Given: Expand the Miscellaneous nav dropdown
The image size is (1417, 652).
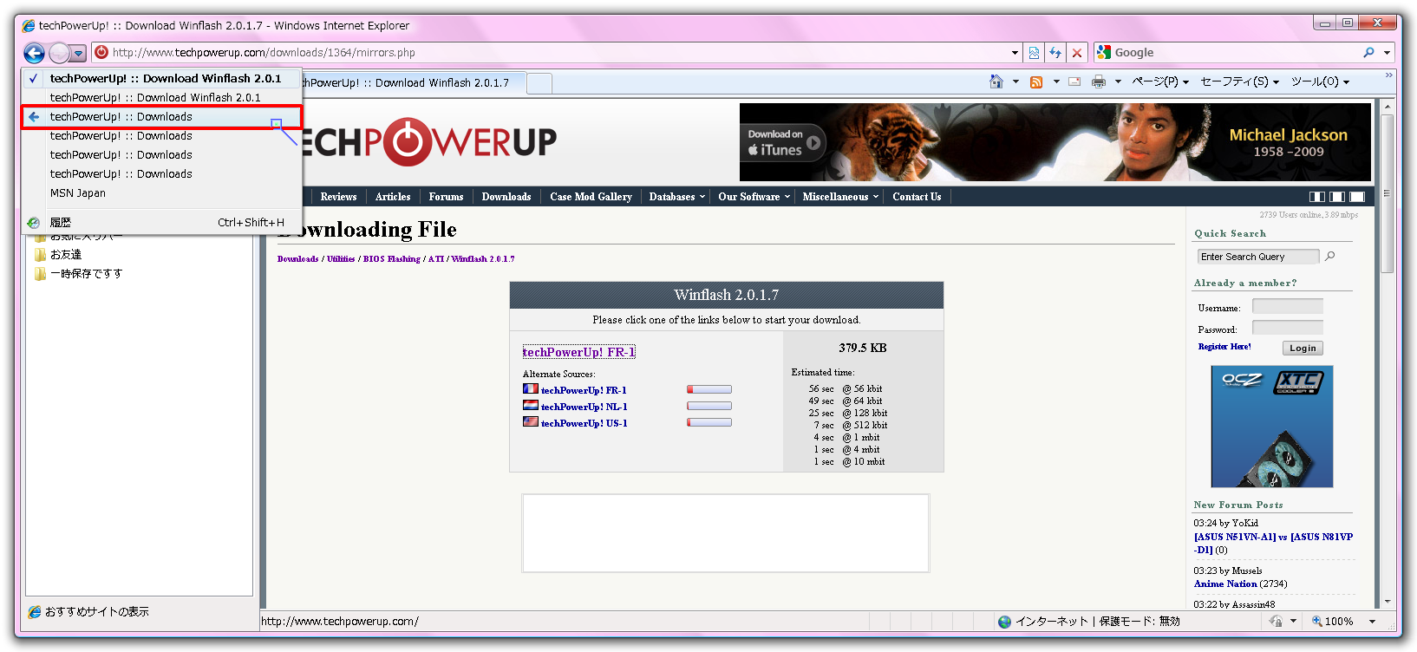Looking at the screenshot, I should 840,197.
